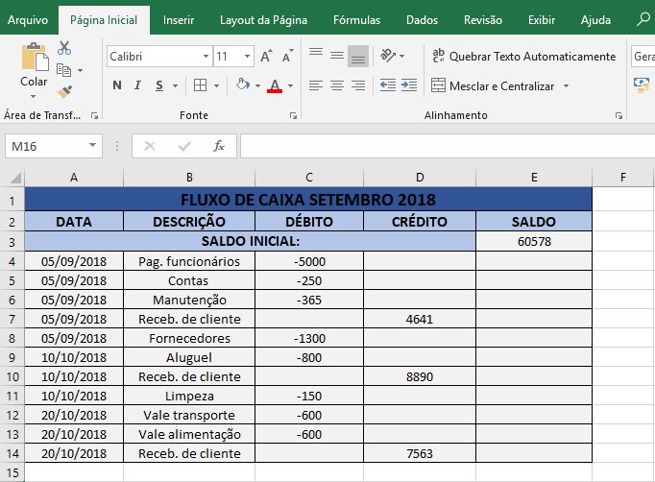Click the FLUXO DE CAIXA SETEMBRO 2018 title
655x482 pixels.
(308, 200)
